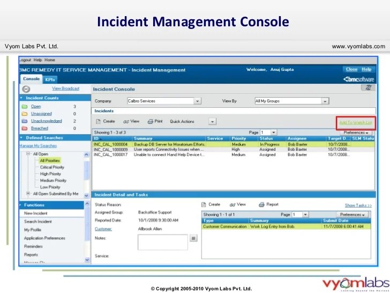
Task: Click the View glasses icon in Incidents toolbar
Action: point(126,122)
